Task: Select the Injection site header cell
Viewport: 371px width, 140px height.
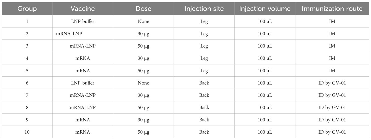Action: (204, 9)
